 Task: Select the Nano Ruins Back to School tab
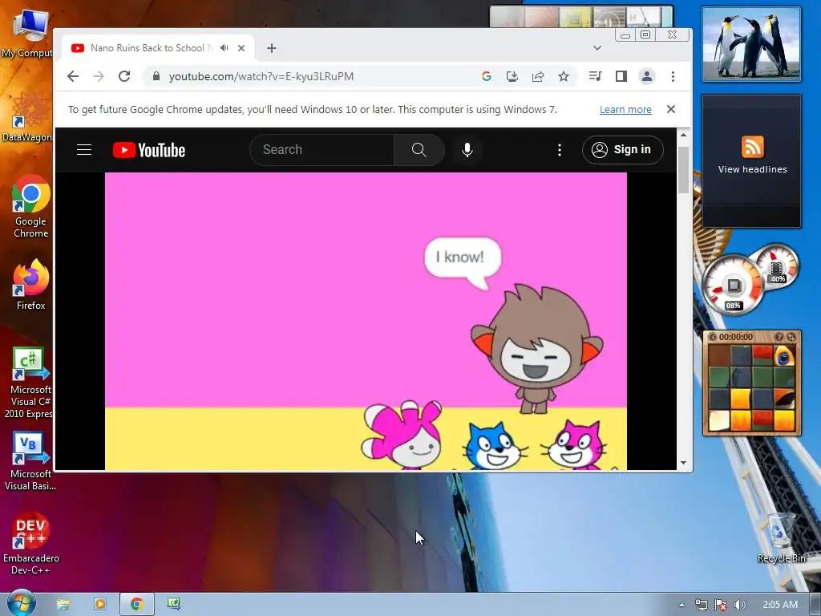[x=159, y=48]
